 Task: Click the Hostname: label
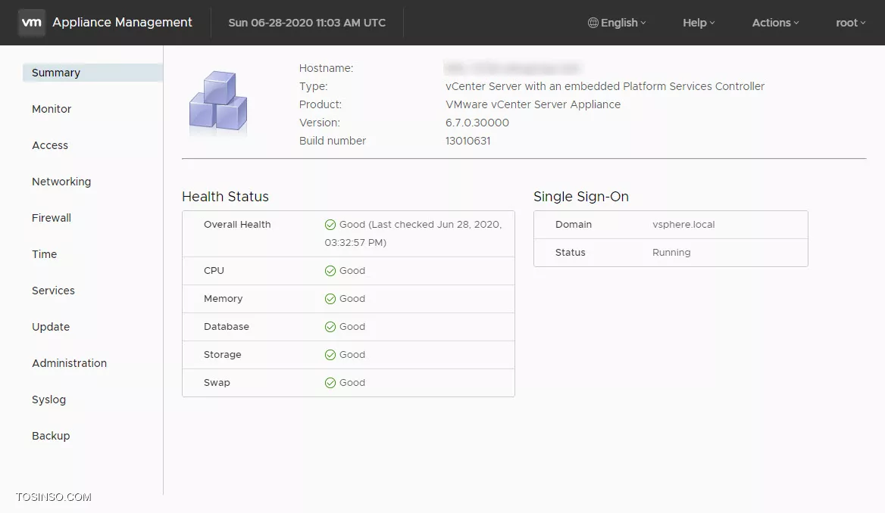(326, 68)
